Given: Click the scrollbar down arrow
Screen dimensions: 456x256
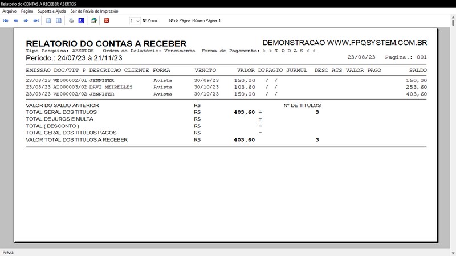Looking at the screenshot, I should pos(453,254).
